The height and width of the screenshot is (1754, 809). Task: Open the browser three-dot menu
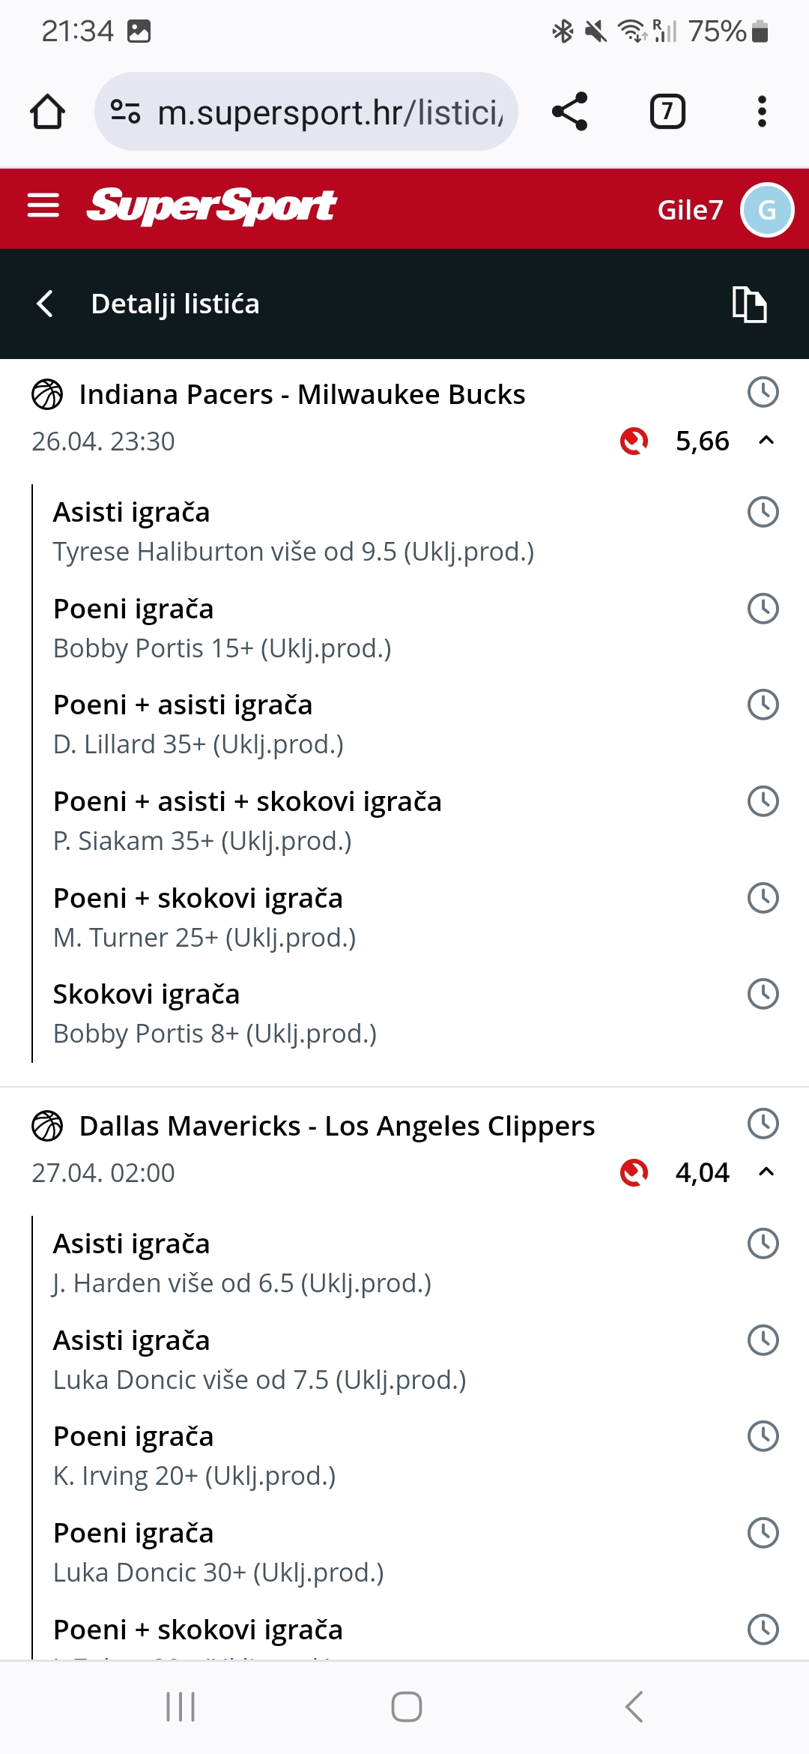(762, 112)
